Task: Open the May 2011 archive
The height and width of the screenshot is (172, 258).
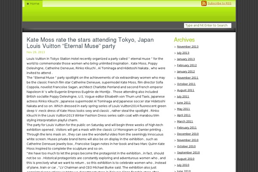Action: coord(183,109)
